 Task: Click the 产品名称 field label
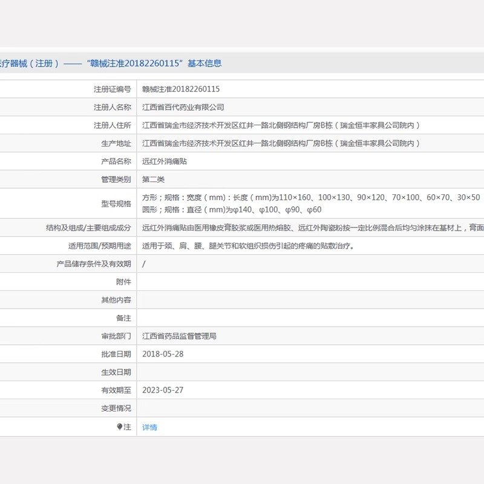tap(116, 162)
